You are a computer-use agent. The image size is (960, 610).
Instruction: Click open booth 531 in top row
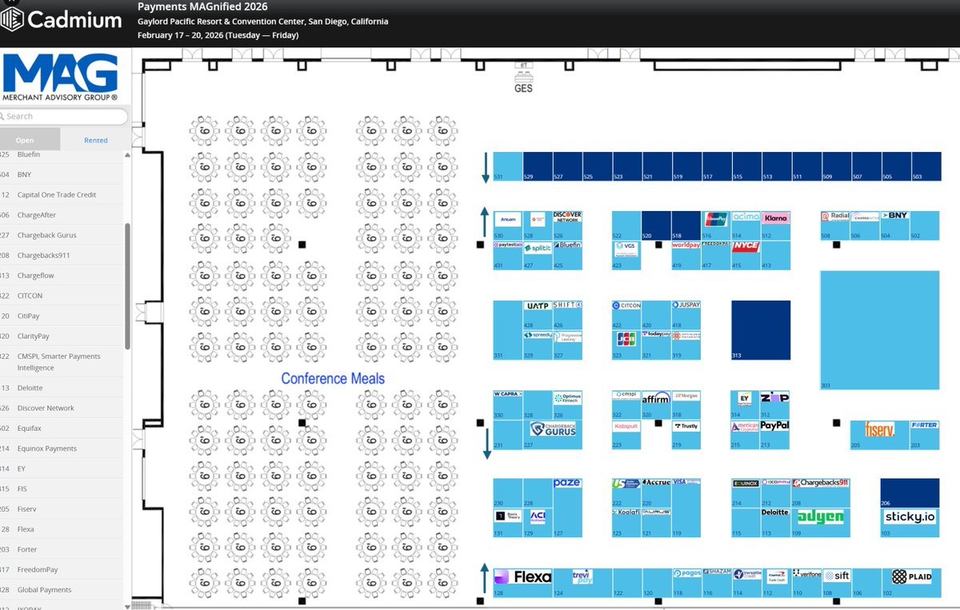click(507, 166)
